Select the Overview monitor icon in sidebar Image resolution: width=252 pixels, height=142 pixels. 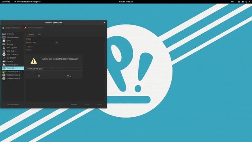[x=4, y=34]
